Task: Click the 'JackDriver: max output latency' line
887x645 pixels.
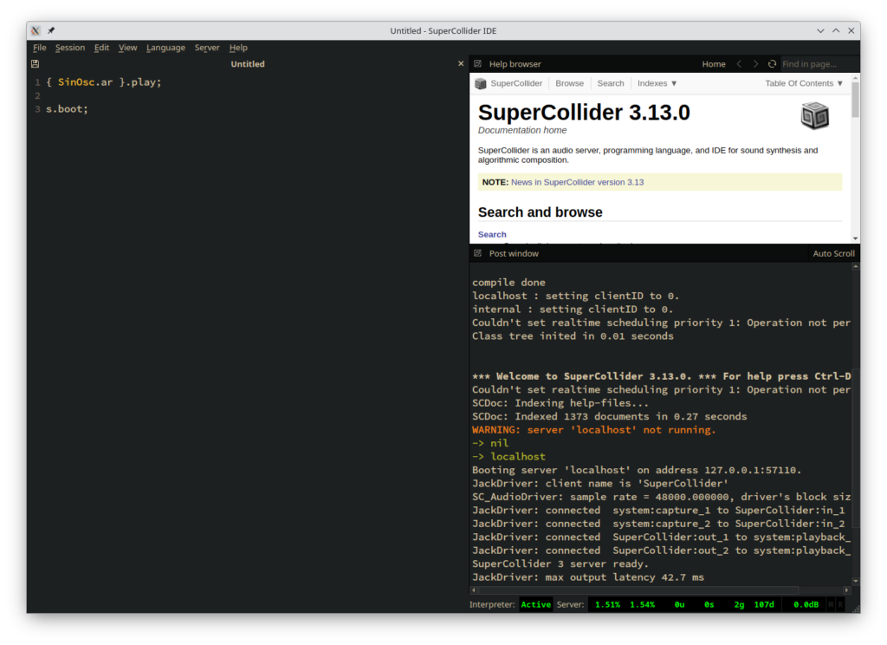Action: coord(588,577)
